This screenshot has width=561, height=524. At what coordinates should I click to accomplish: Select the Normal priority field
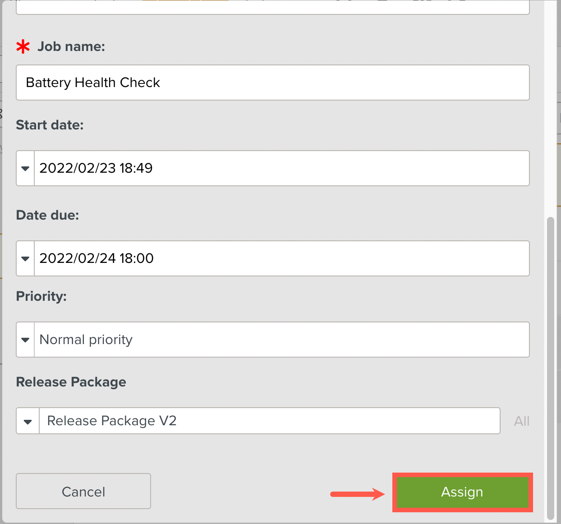pyautogui.click(x=281, y=340)
